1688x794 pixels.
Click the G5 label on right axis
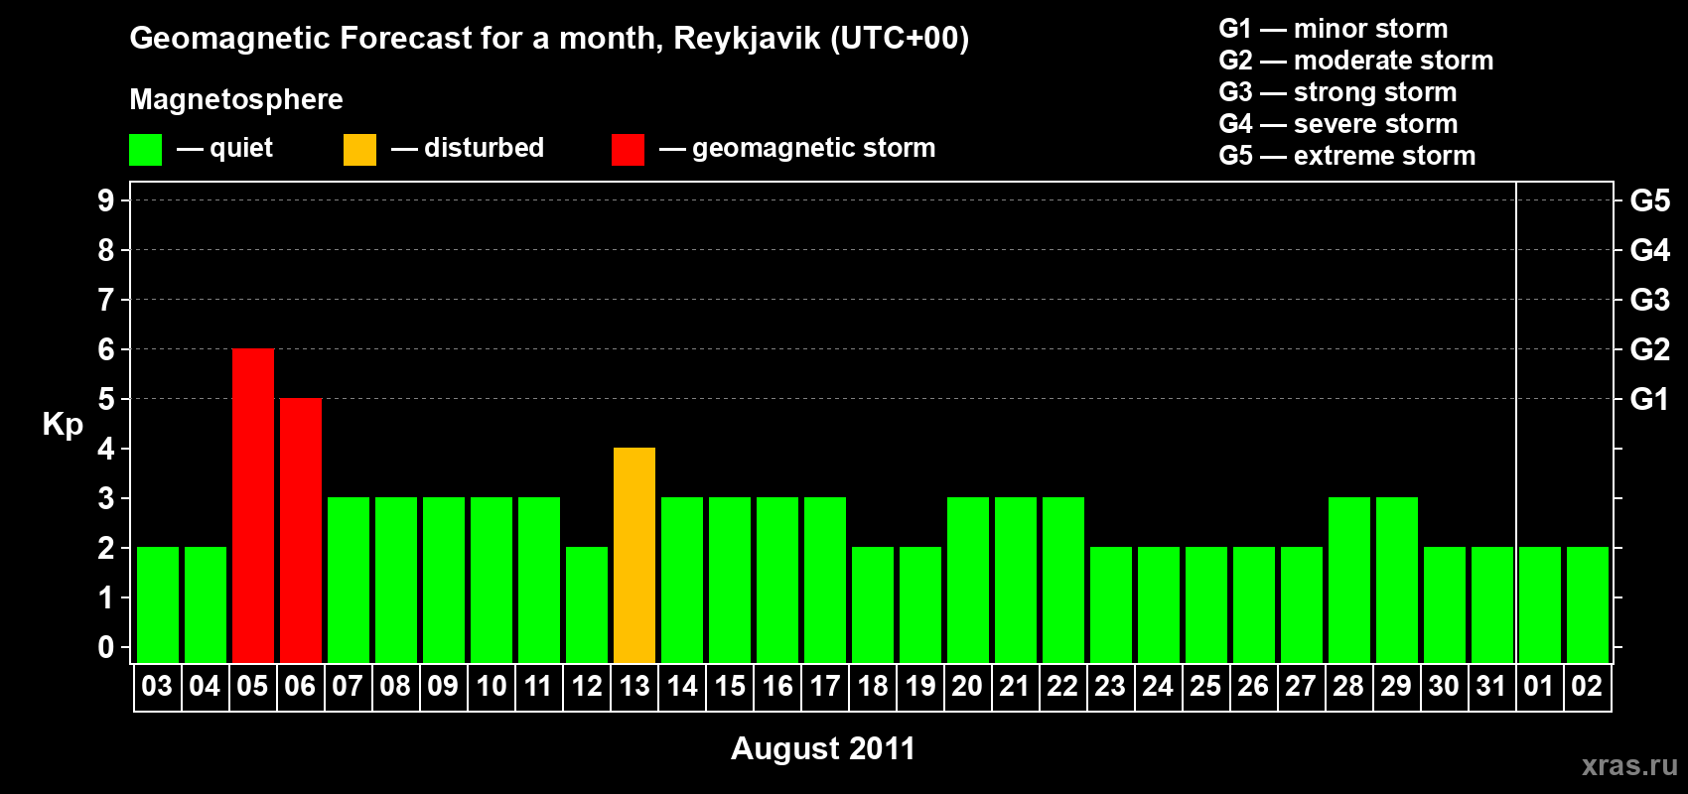click(1650, 200)
